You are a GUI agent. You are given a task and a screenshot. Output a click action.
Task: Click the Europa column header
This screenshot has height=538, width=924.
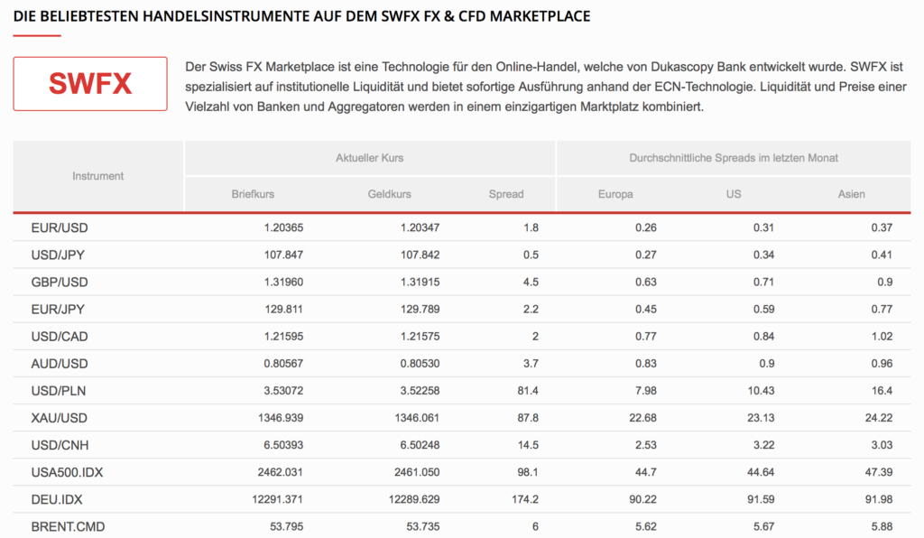click(x=615, y=194)
